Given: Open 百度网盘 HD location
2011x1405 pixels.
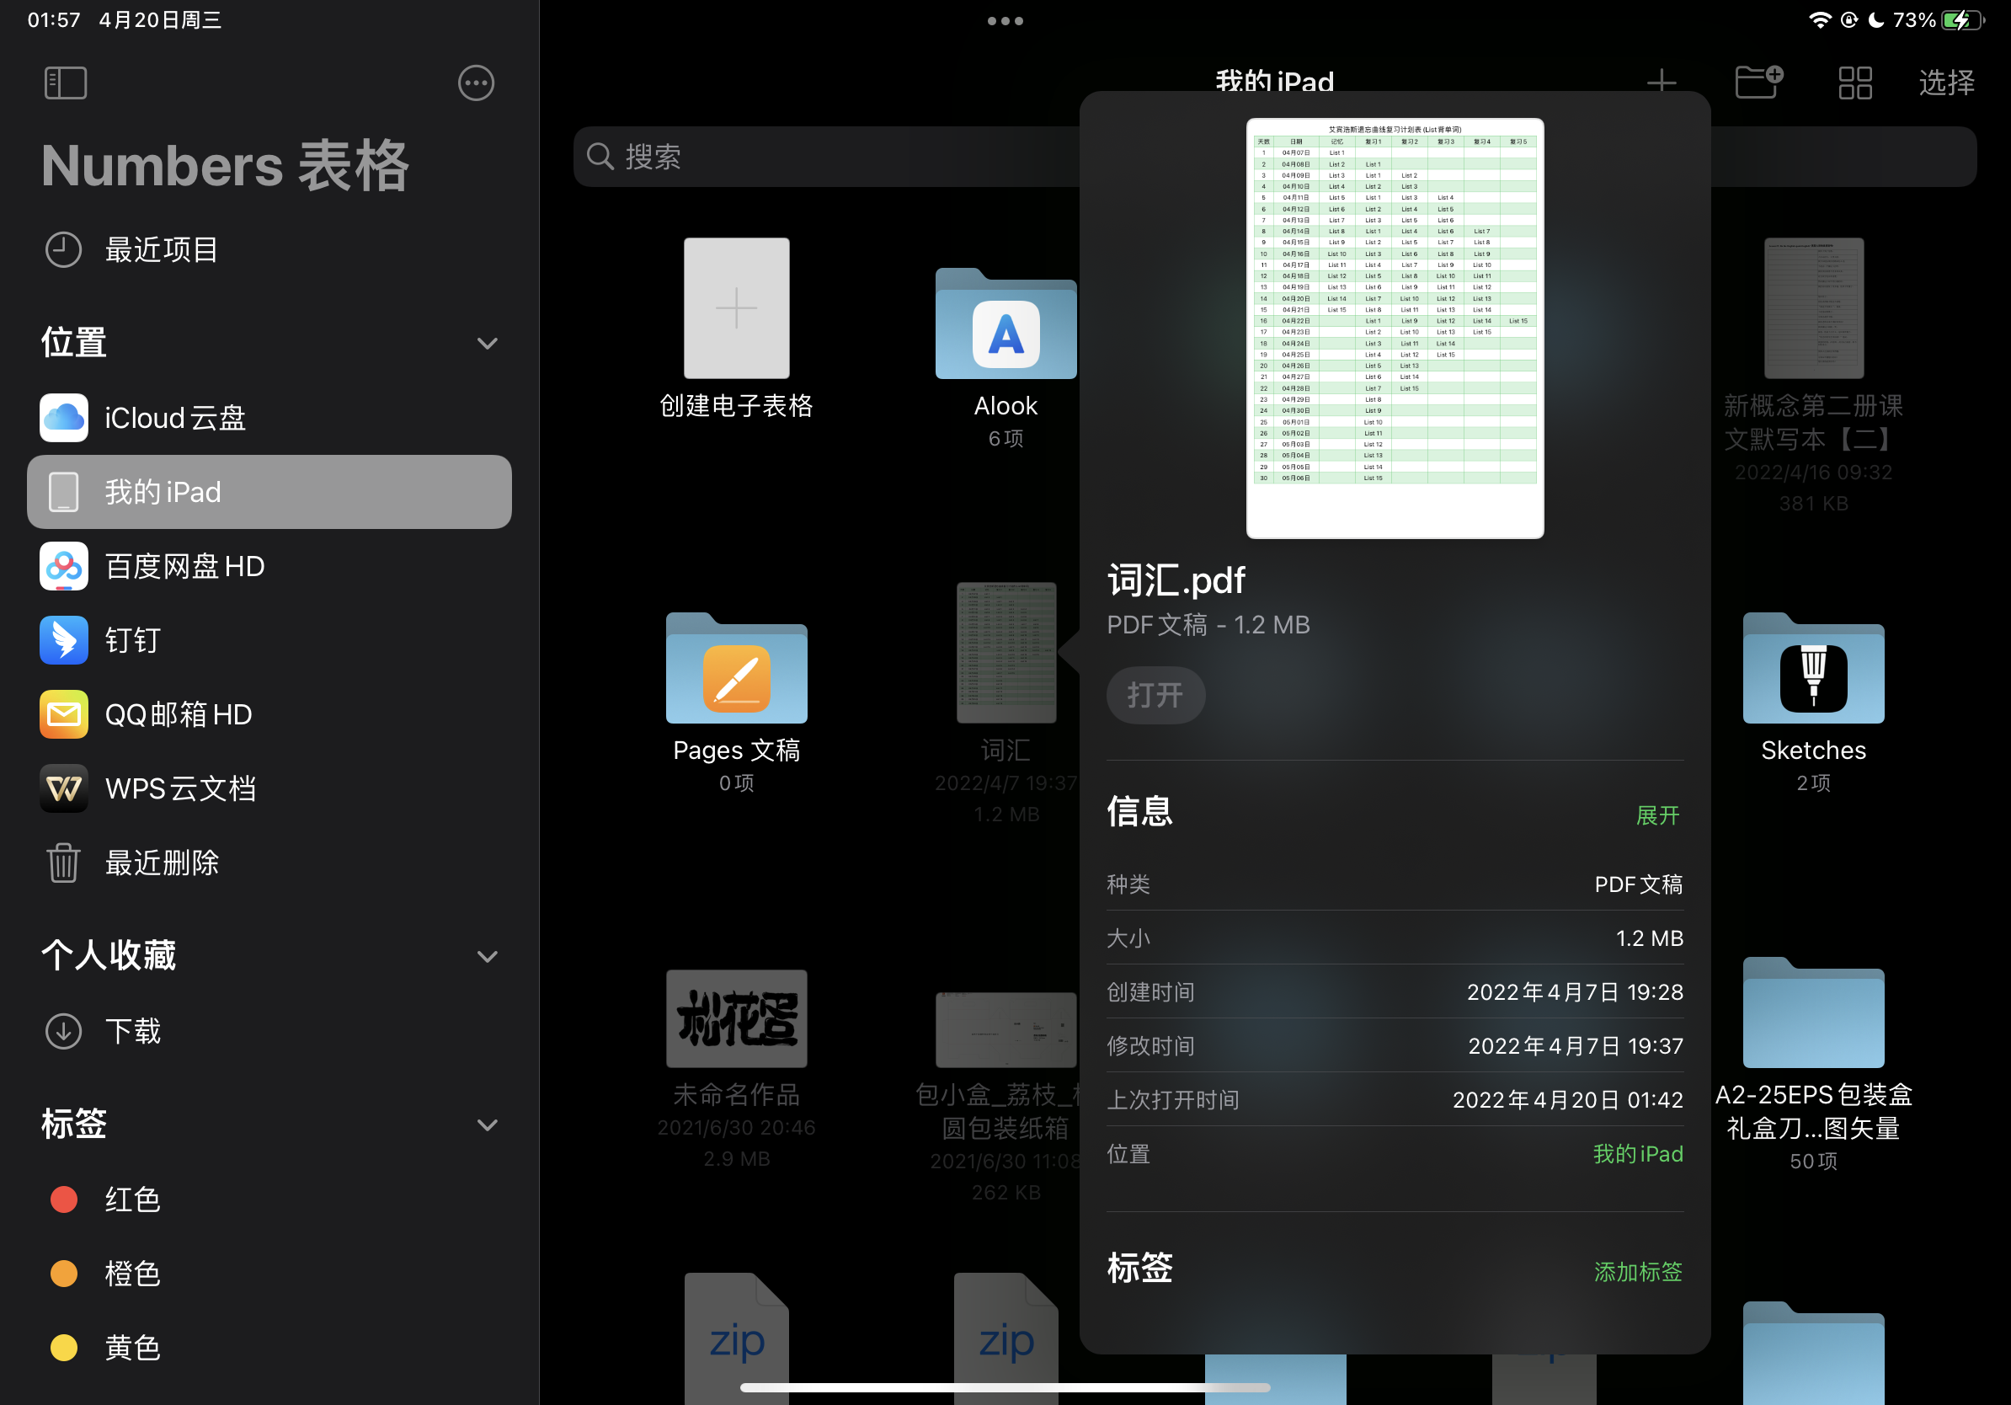Looking at the screenshot, I should pos(184,566).
